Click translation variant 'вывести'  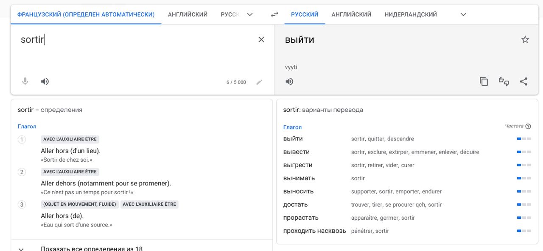297,152
